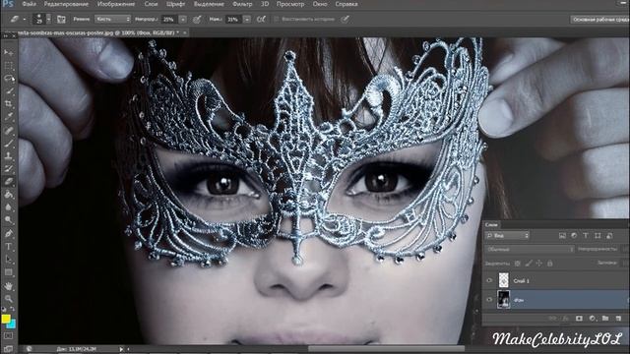Screen dimensions: 630x354
Task: Select the Healing Brush tool
Action: pos(9,130)
